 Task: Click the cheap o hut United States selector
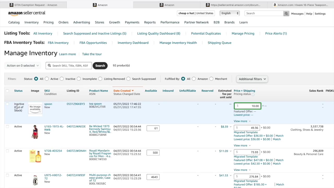tap(196, 13)
